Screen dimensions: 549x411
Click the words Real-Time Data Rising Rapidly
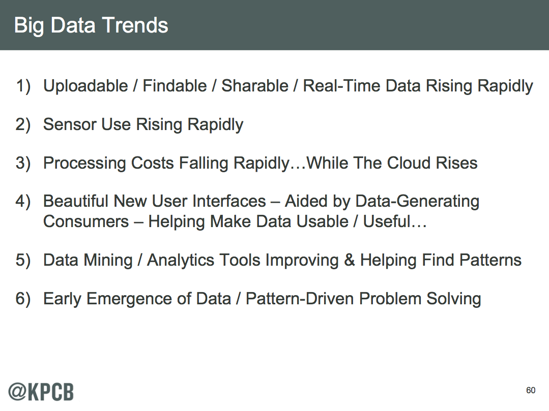(x=418, y=86)
